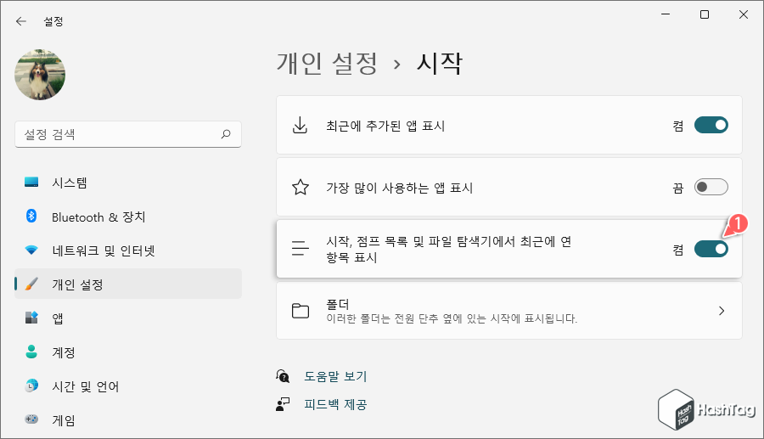Open the 게임 category

pos(128,419)
